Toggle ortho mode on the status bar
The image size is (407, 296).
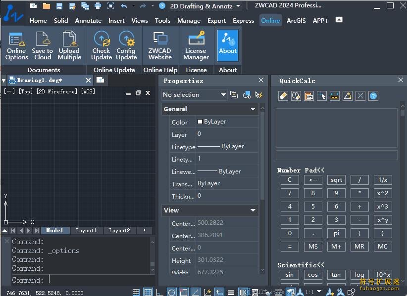coord(157,291)
